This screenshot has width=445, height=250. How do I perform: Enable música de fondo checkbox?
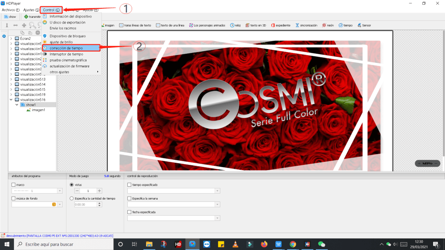[x=13, y=198]
